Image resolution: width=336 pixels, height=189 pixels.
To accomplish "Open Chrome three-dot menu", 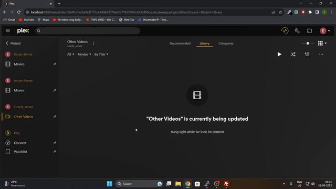I will click(331, 12).
